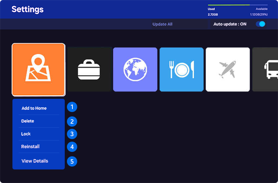Screen dimensions: 278x183
Task: Select Lock in the app menu
Action: [26, 134]
